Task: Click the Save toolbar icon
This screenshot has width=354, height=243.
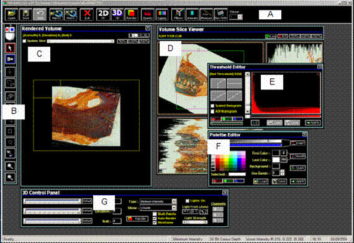Action: [x=25, y=14]
